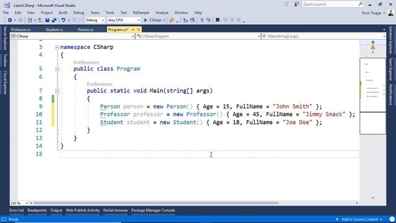396x223 pixels.
Task: Open the Main(string[] args) member dropdown
Action: (324, 36)
